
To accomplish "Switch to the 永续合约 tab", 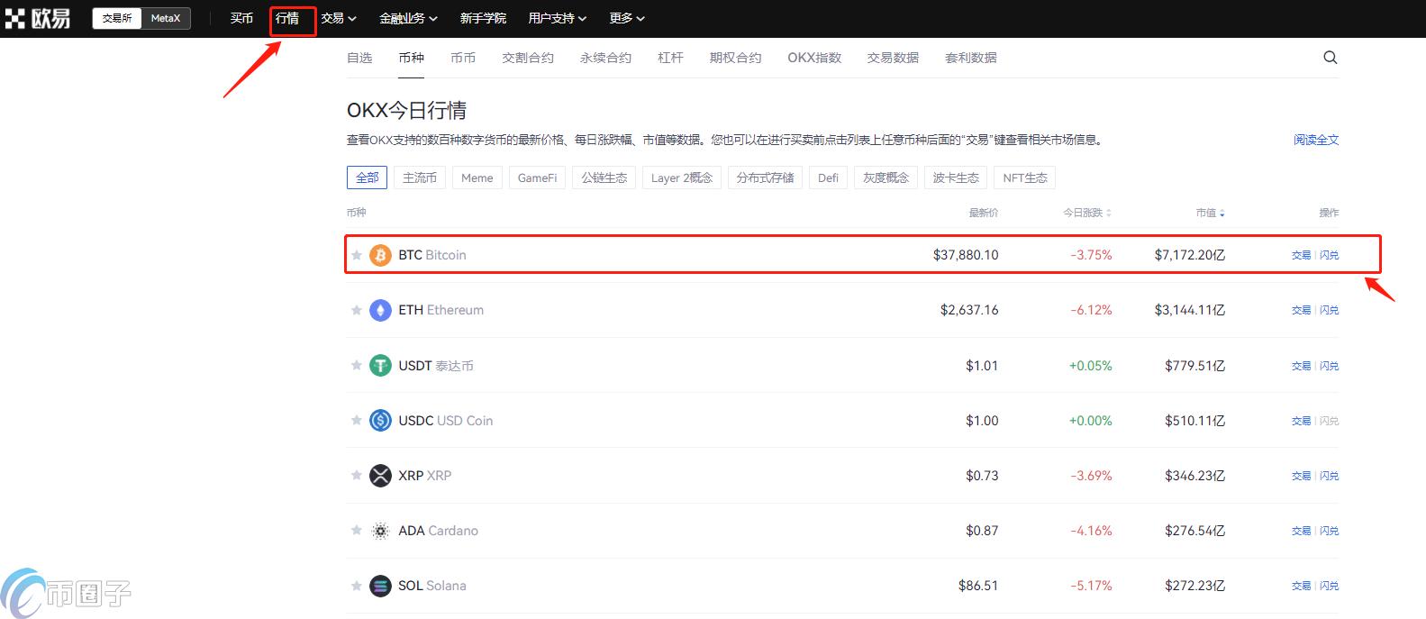I will pos(606,58).
